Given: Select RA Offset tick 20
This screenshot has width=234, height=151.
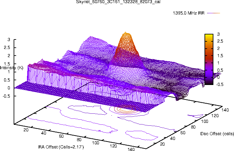Looking at the screenshot, I should pyautogui.click(x=26, y=130).
